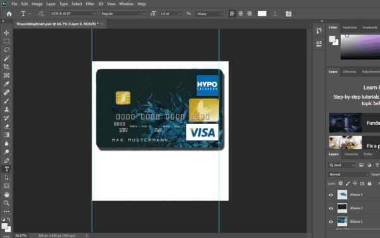Create warped text
The image size is (380, 238).
[x=275, y=14]
